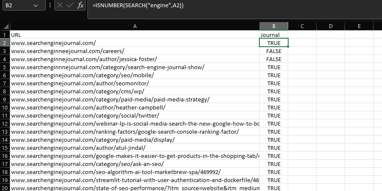Click the FALSE cell in row 4
The width and height of the screenshot is (382, 191).
click(x=274, y=59)
